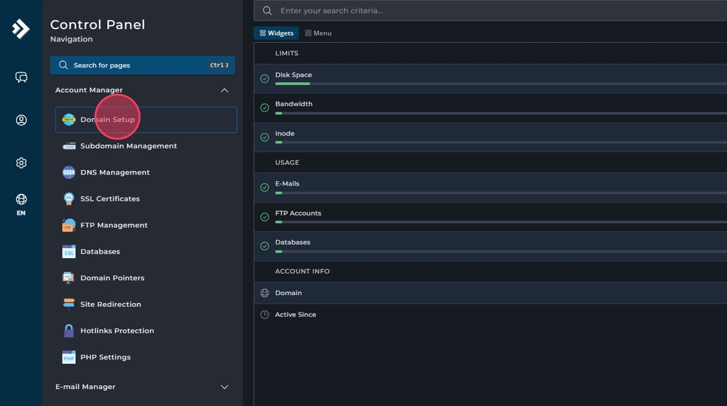Click the DNS Management icon

click(69, 173)
